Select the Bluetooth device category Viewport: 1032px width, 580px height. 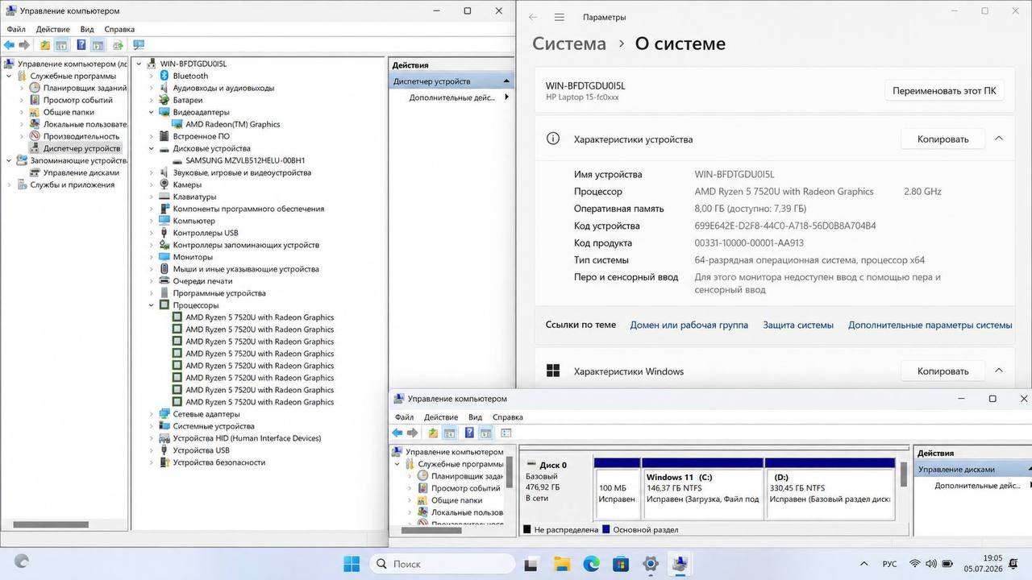click(190, 76)
